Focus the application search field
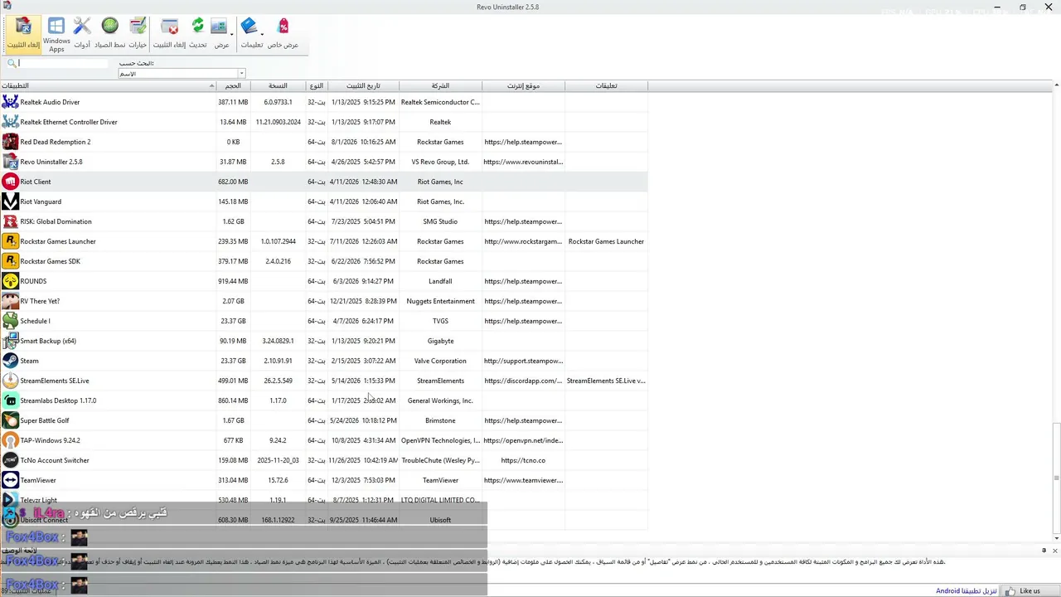Viewport: 1061px width, 597px height. 63,63
